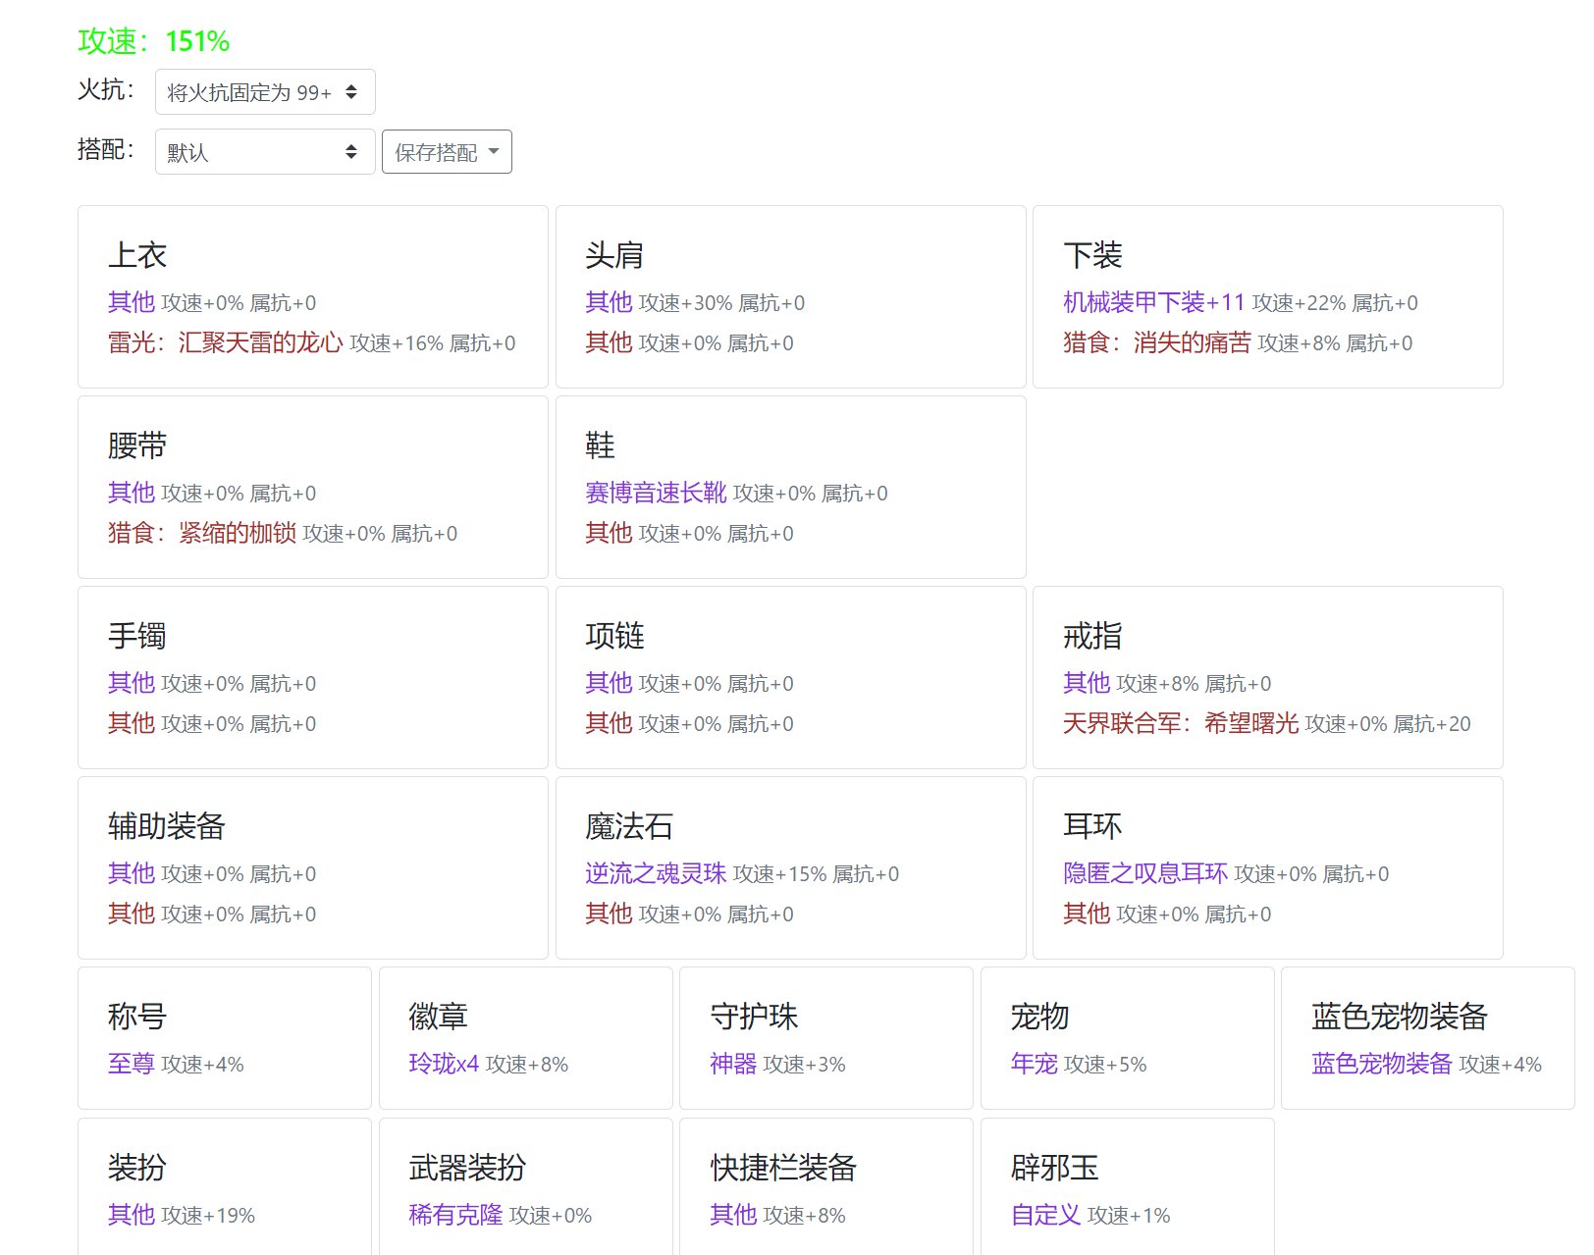
Task: Select 玲珑x4 link under 徽章
Action: click(x=444, y=1064)
